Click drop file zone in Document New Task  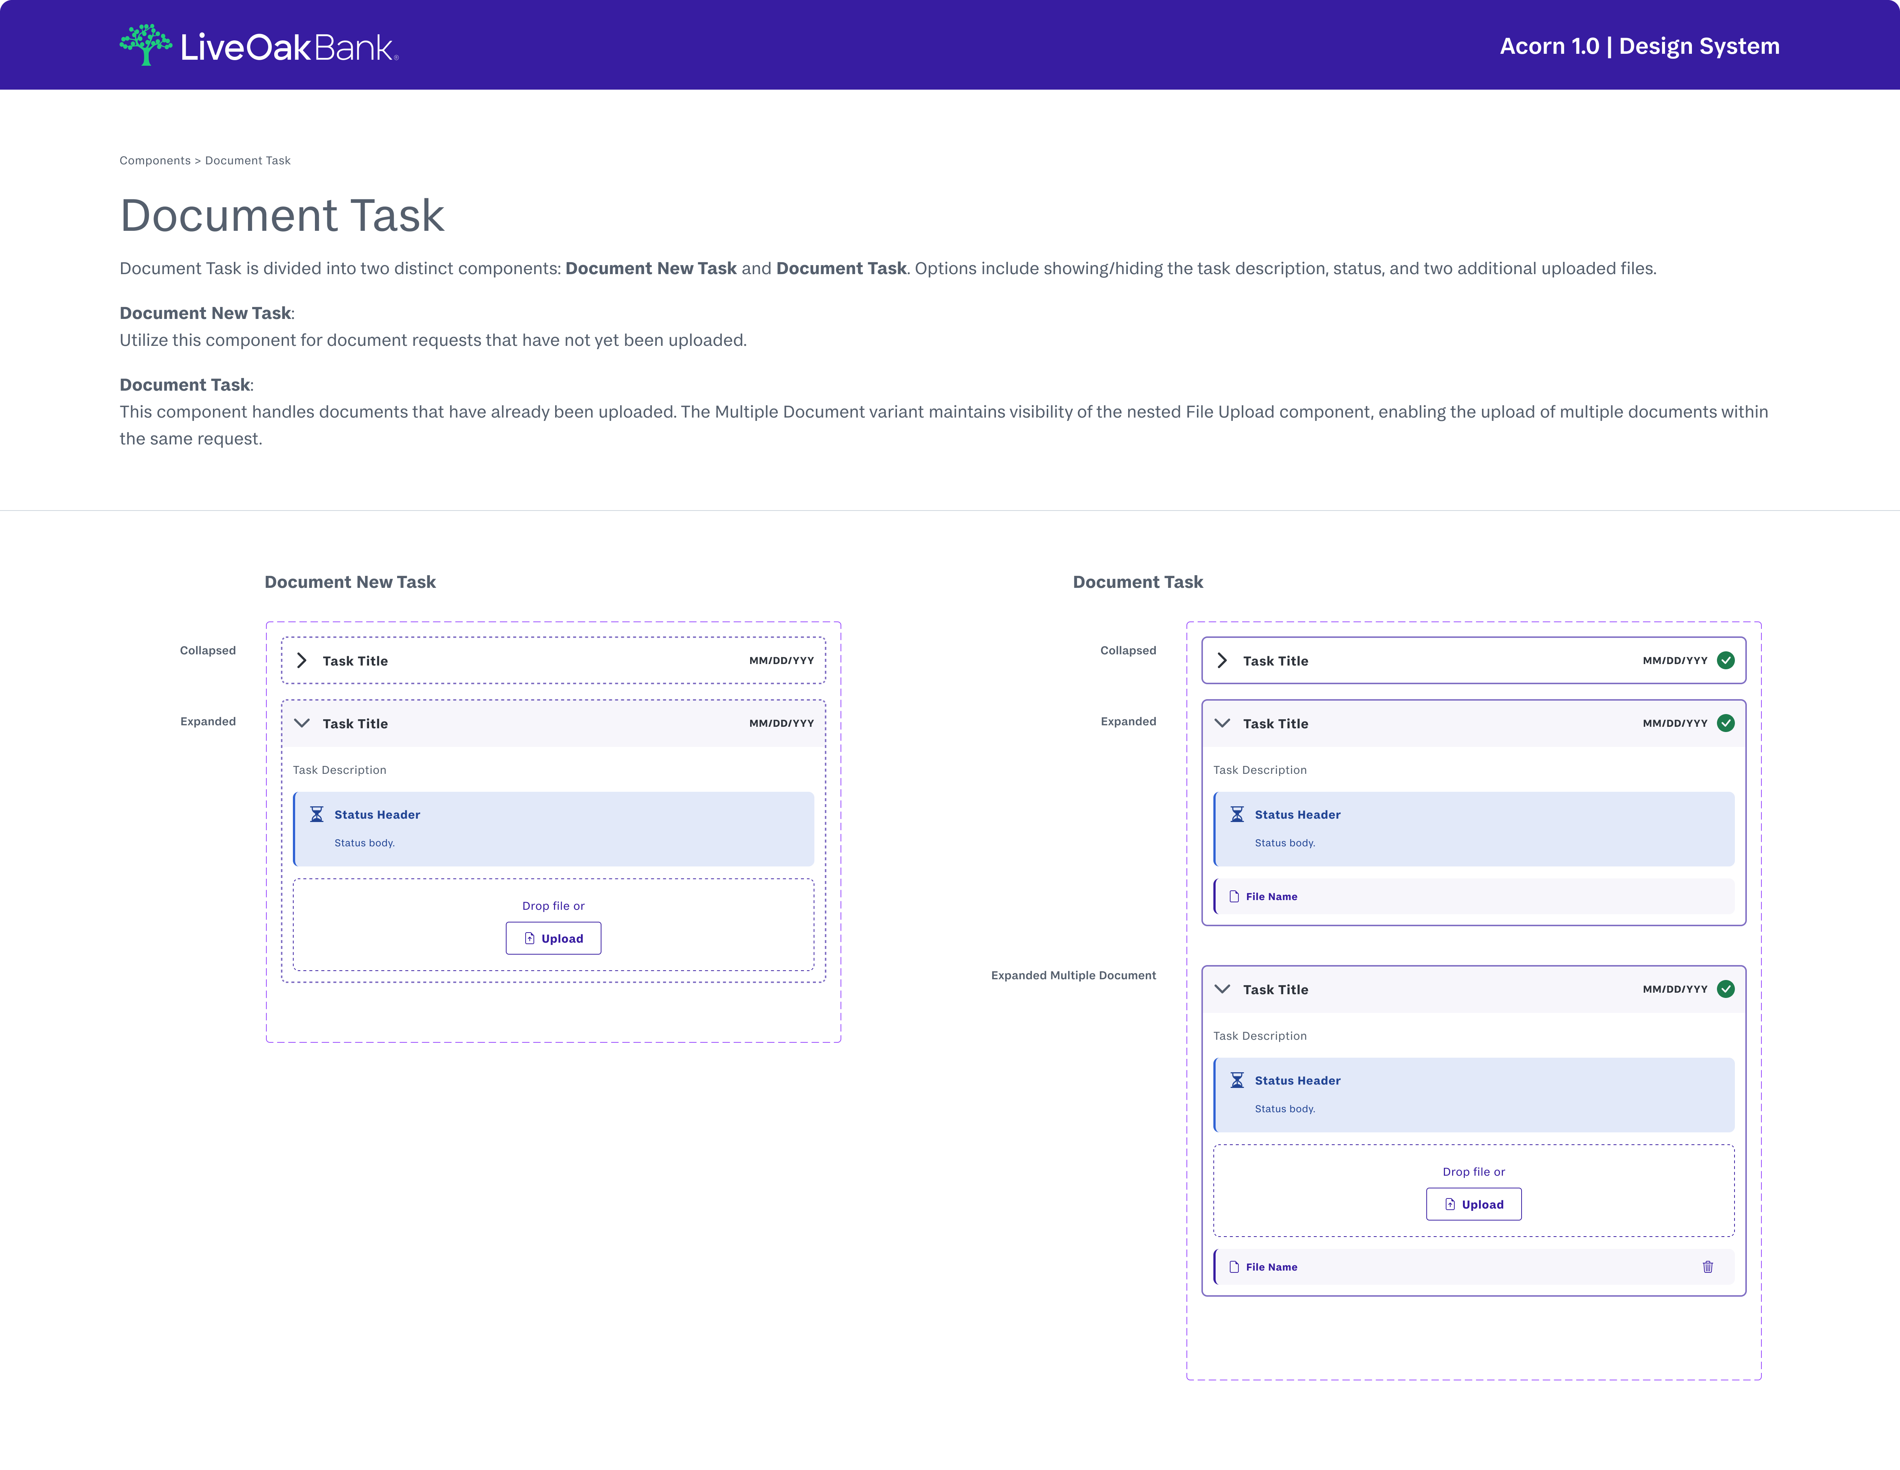coord(553,905)
